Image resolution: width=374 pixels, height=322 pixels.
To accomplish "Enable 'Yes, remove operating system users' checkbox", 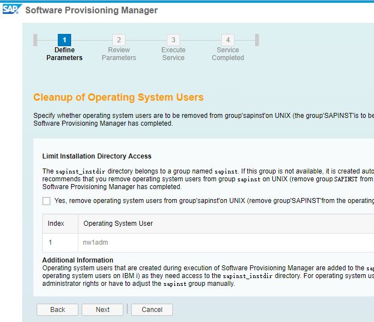I will [x=46, y=201].
